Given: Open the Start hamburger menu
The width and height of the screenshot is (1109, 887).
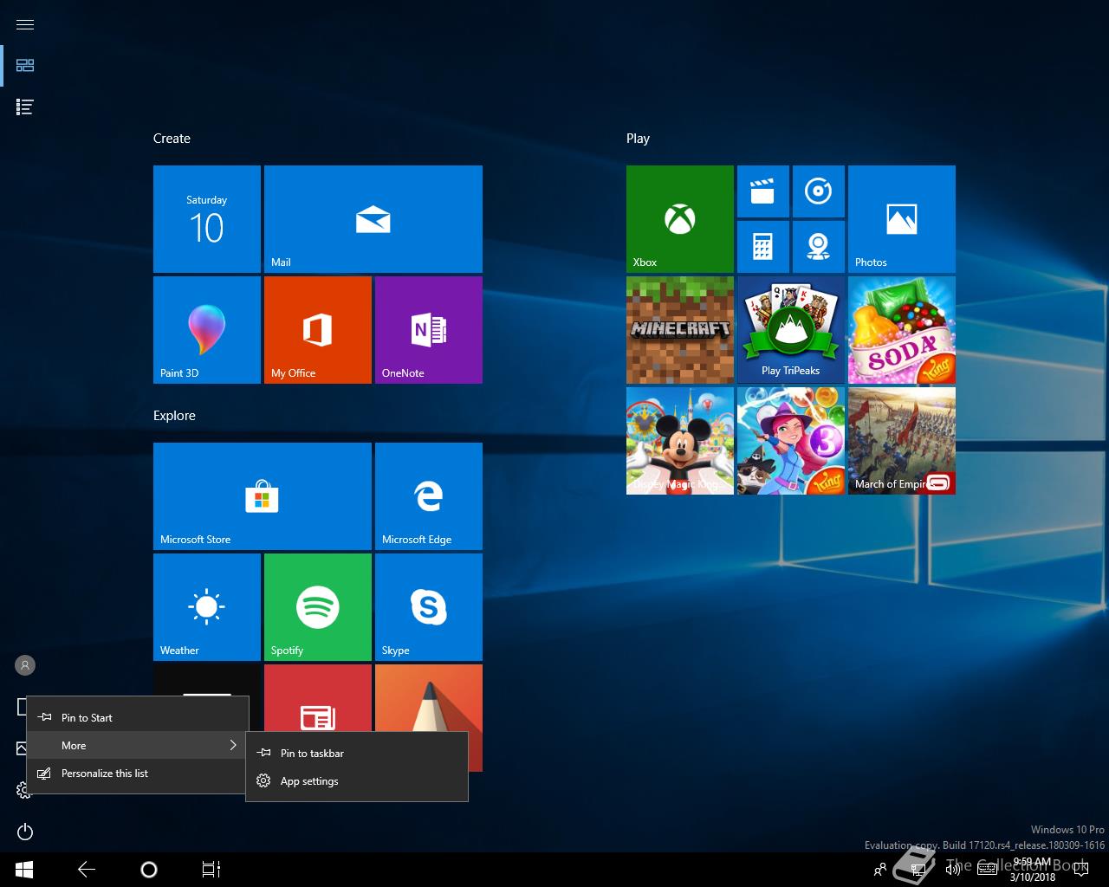Looking at the screenshot, I should coord(25,24).
